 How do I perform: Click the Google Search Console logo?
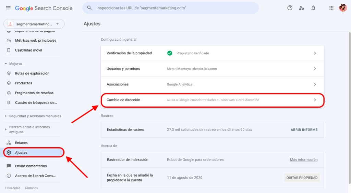[44, 8]
